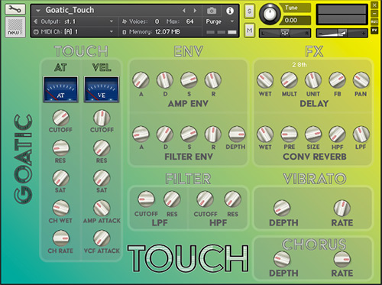This screenshot has width=382, height=285.
Task: Click the AT aftertouch meter display
Action: click(60, 89)
